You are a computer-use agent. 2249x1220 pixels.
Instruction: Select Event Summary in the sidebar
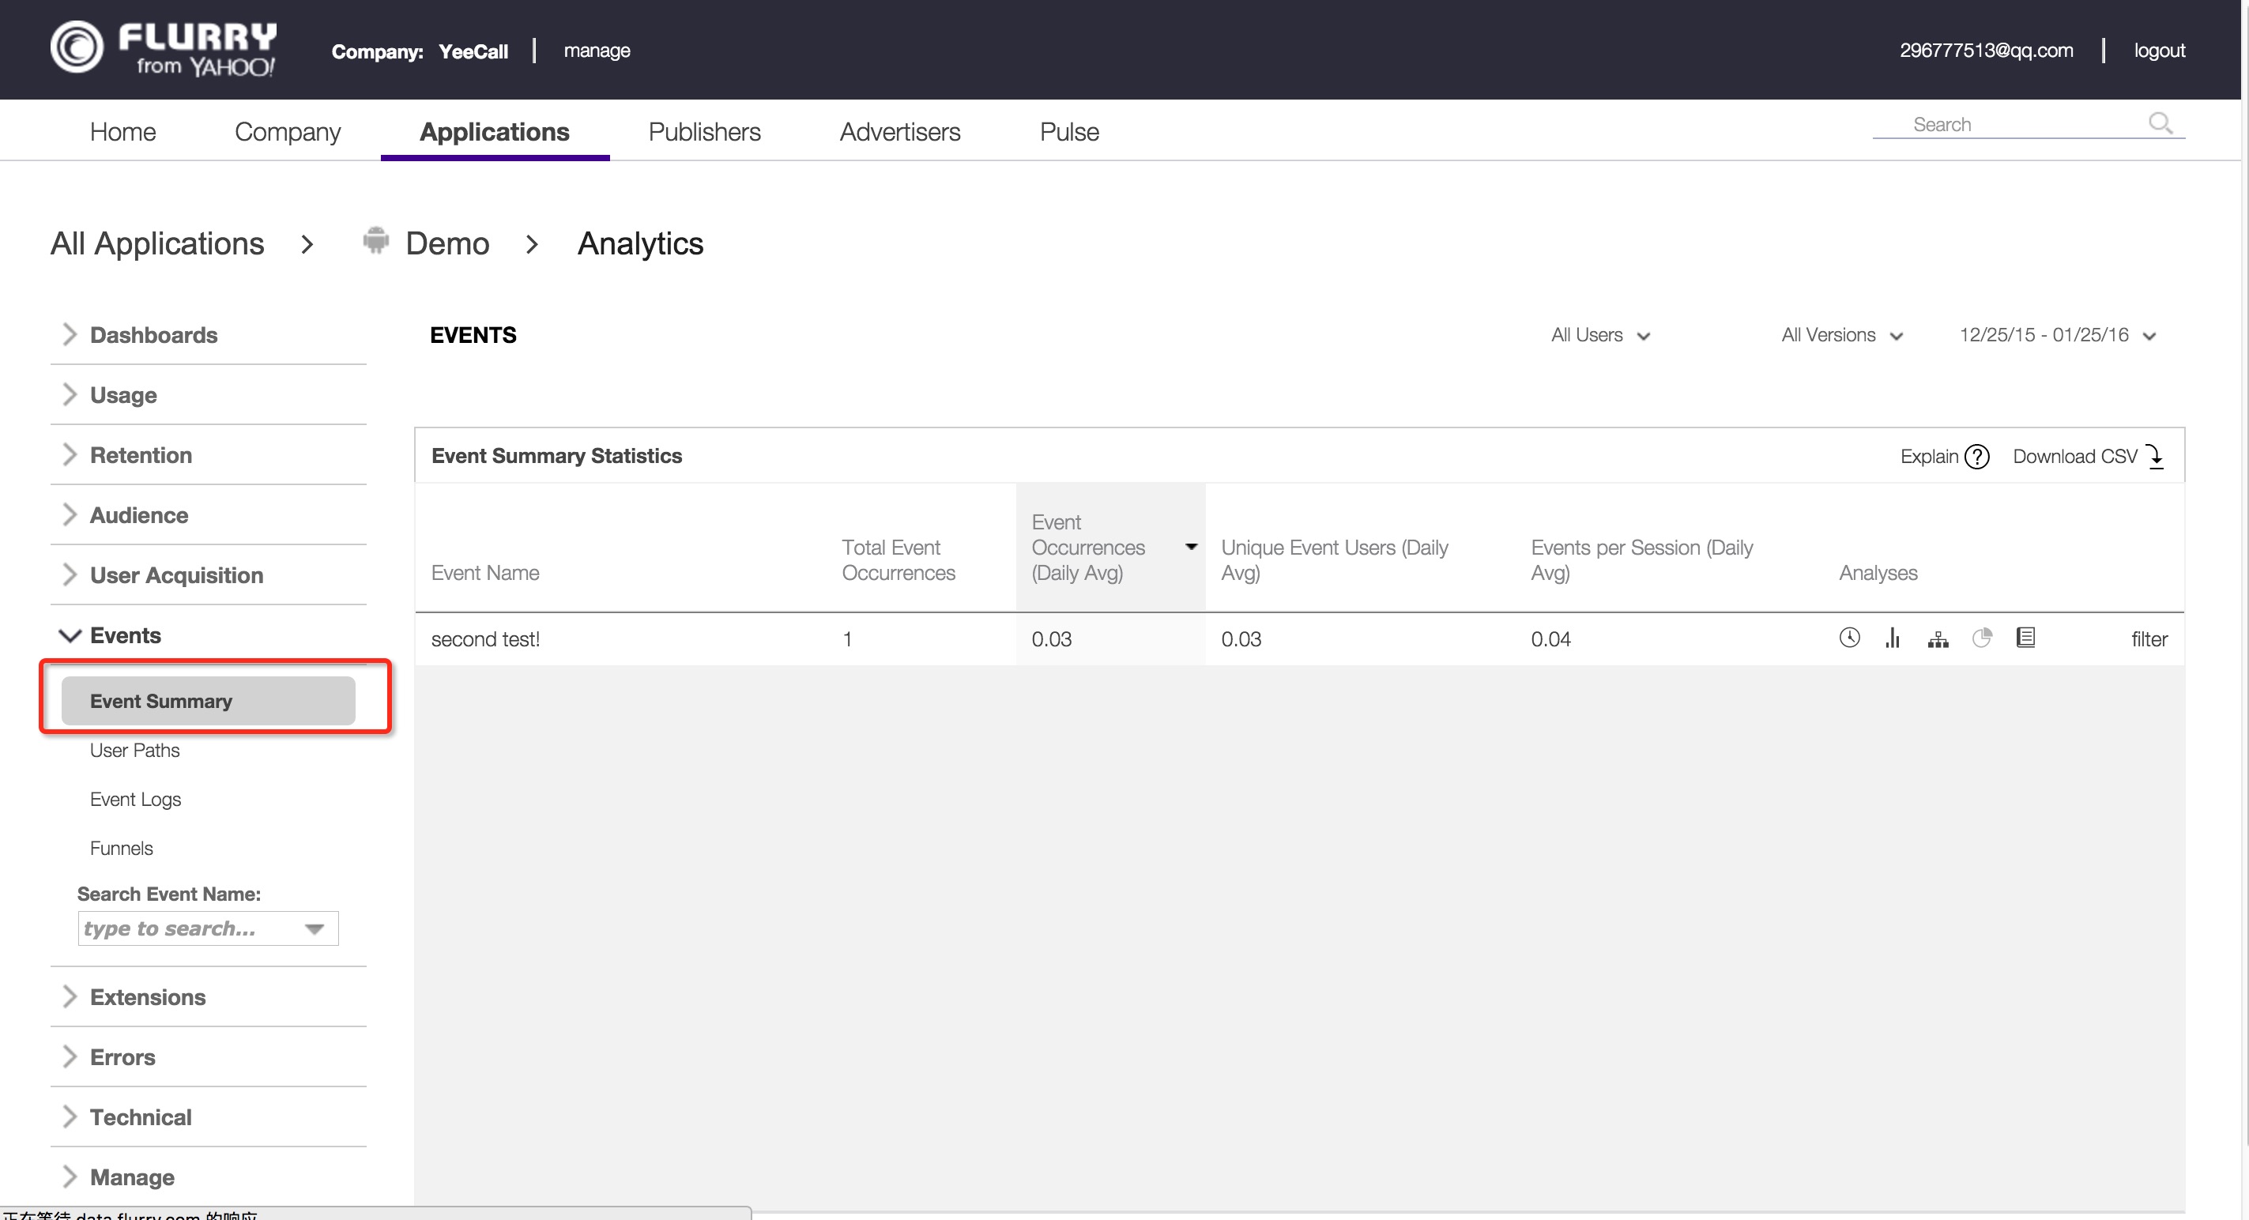pyautogui.click(x=208, y=701)
